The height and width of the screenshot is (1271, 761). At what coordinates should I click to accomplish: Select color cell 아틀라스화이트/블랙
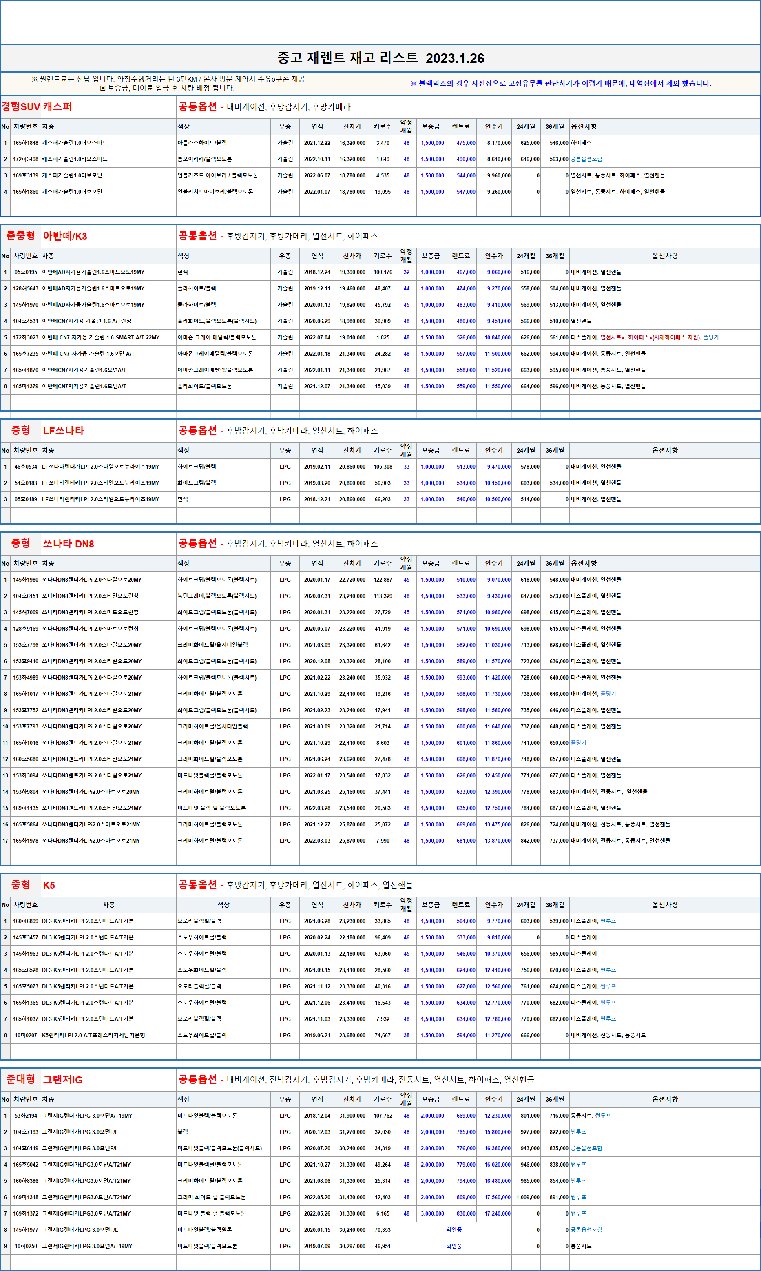(223, 143)
